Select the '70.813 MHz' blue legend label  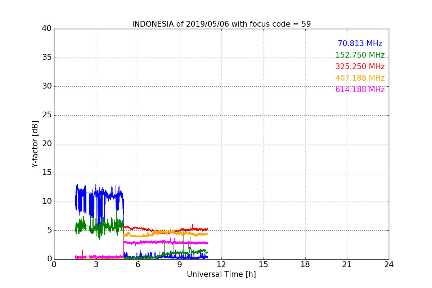(360, 44)
